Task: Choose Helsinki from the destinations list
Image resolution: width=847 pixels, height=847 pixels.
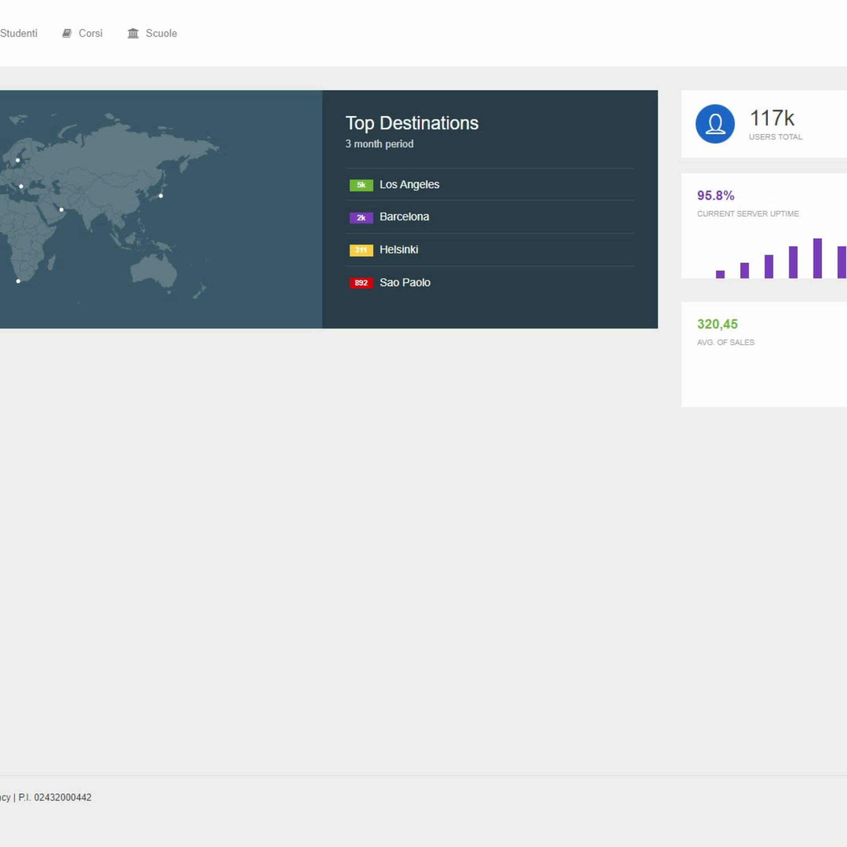Action: [399, 250]
